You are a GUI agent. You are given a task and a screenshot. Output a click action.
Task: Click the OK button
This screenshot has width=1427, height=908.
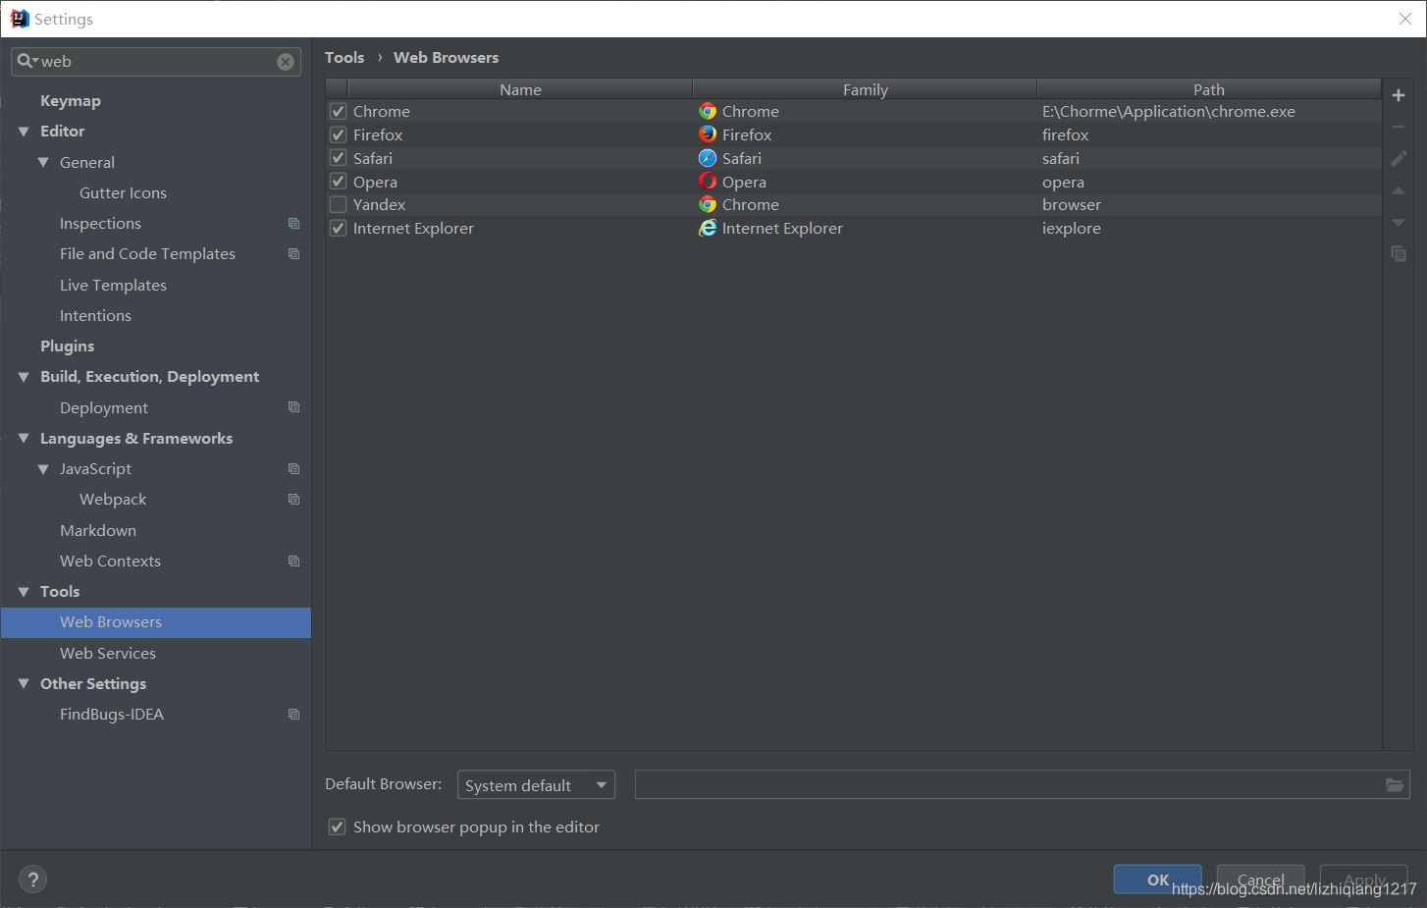[1158, 880]
